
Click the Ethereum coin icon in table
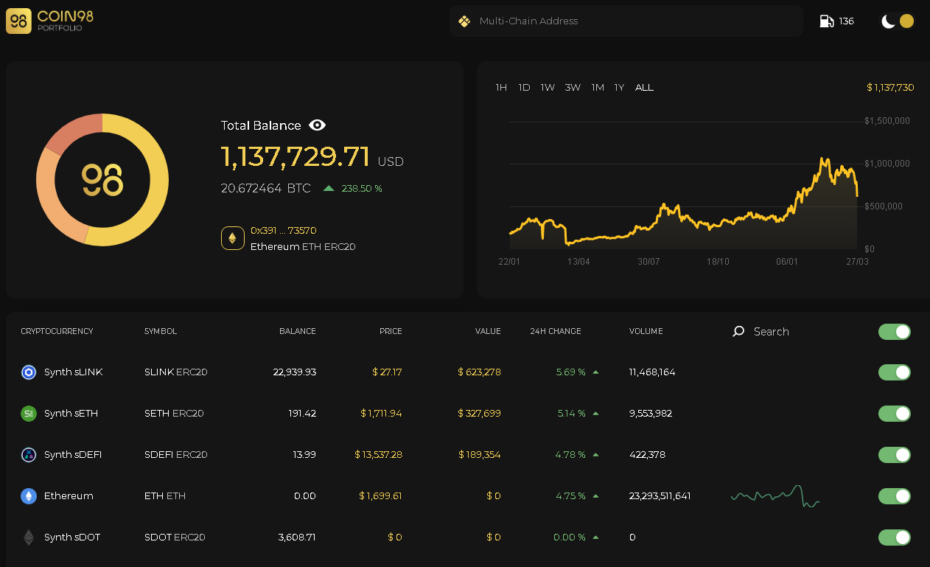[x=29, y=496]
